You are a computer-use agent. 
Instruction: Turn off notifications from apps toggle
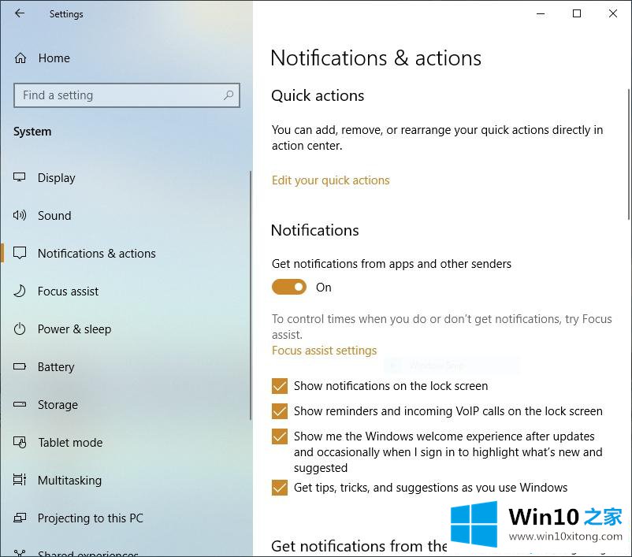(x=289, y=287)
